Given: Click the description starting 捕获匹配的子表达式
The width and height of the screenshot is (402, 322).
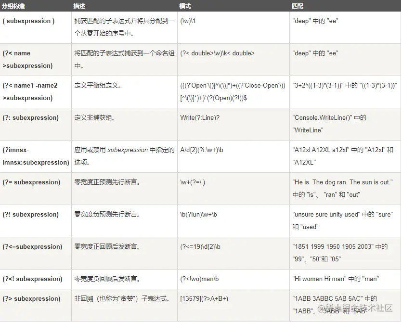Looking at the screenshot, I should click(x=124, y=27).
